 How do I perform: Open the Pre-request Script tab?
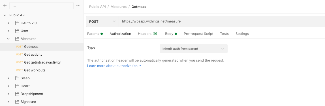point(198,34)
